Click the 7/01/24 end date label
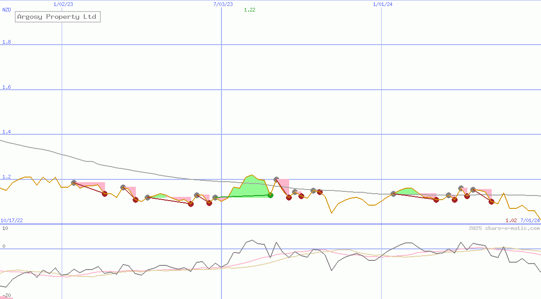This screenshot has width=541, height=299. 530,221
